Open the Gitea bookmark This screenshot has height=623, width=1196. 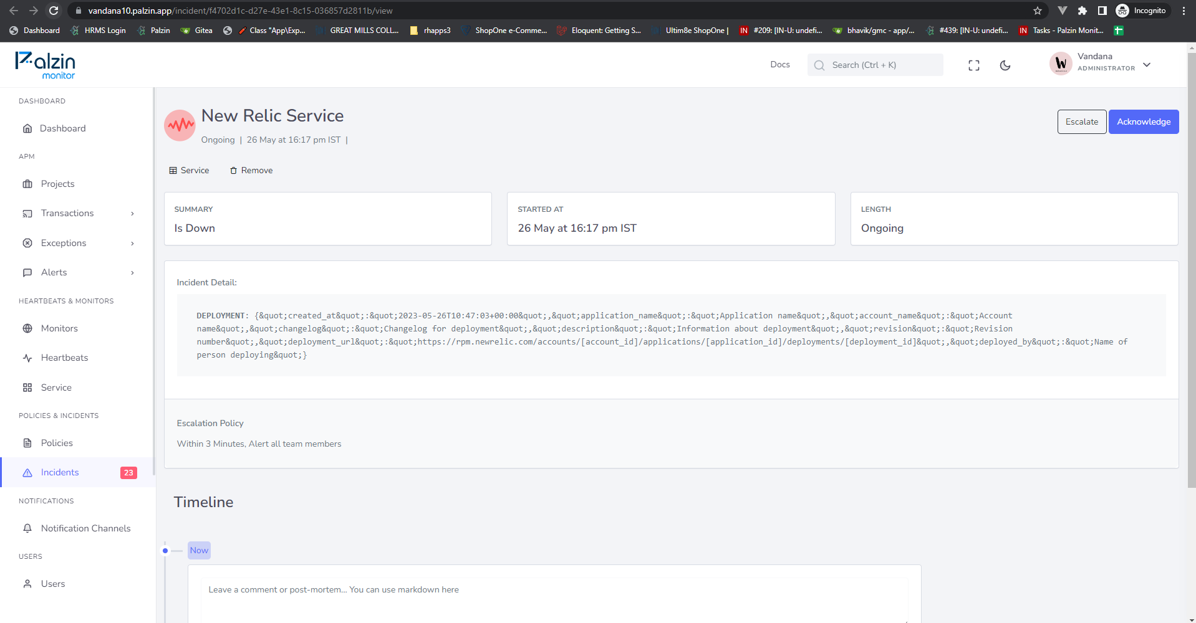click(196, 31)
